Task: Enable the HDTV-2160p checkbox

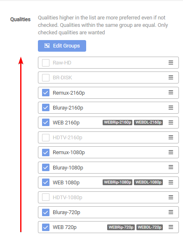Action: click(46, 137)
